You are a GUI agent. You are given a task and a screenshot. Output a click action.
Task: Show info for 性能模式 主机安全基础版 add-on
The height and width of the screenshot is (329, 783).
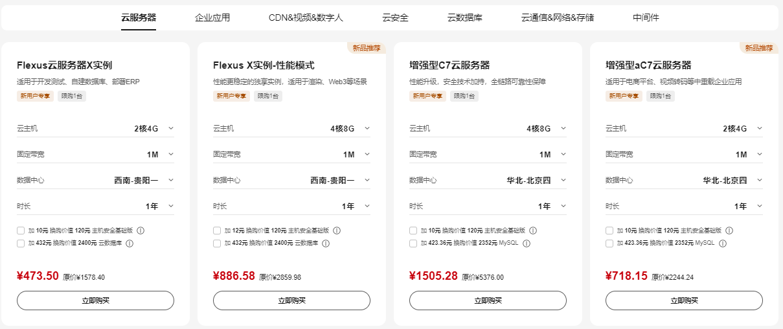337,231
